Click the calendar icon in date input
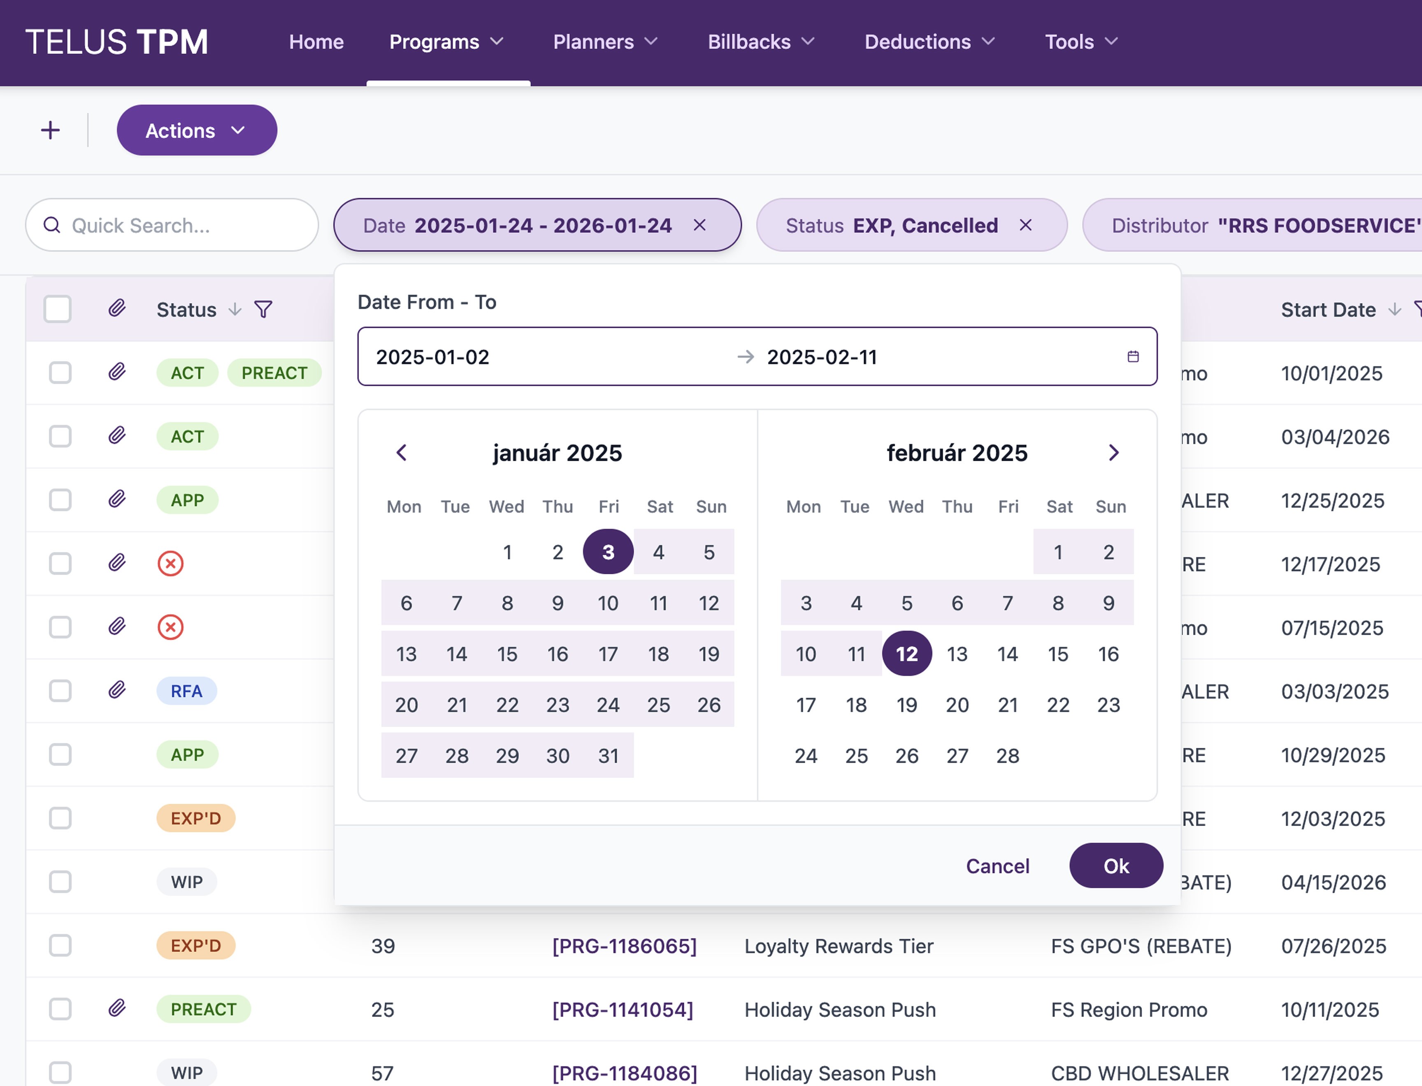Image resolution: width=1422 pixels, height=1086 pixels. (1133, 357)
